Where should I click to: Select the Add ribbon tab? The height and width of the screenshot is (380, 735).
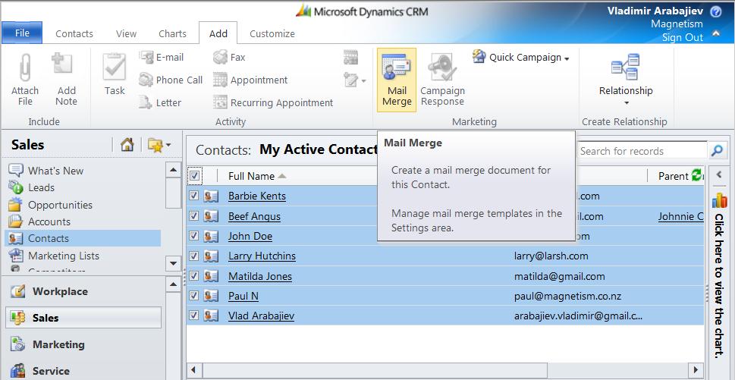(218, 33)
